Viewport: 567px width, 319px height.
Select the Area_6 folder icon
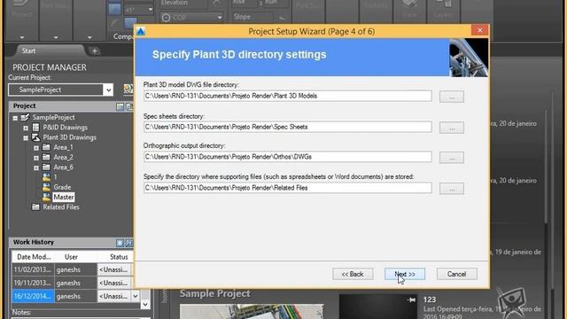tap(46, 167)
